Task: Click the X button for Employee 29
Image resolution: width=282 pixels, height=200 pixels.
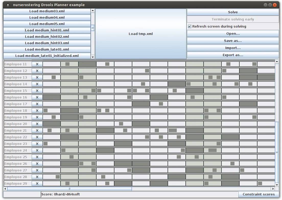Action: tap(37, 184)
